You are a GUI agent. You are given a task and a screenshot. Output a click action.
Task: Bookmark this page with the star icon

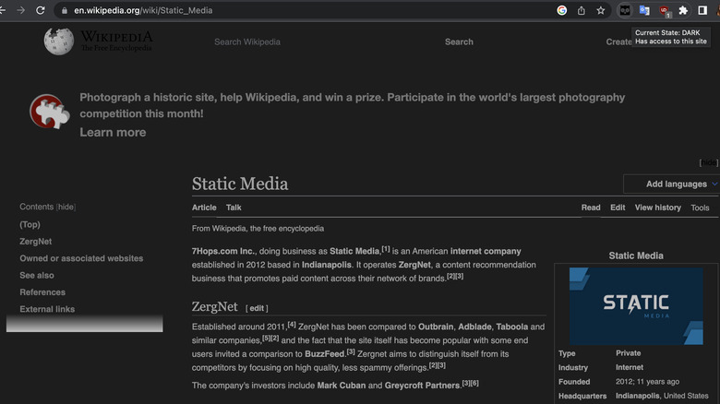(x=601, y=10)
